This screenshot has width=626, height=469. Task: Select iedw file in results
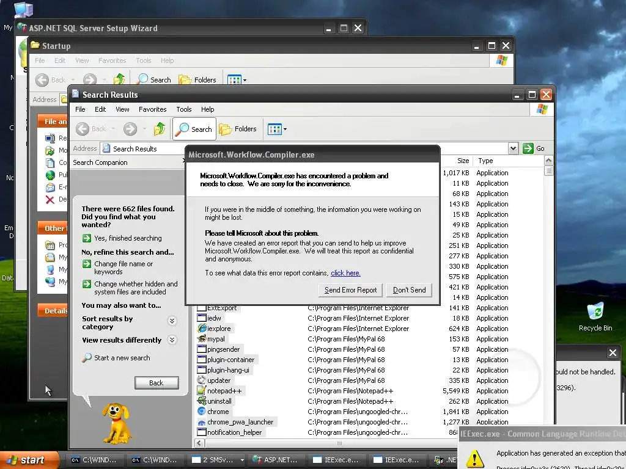[210, 318]
